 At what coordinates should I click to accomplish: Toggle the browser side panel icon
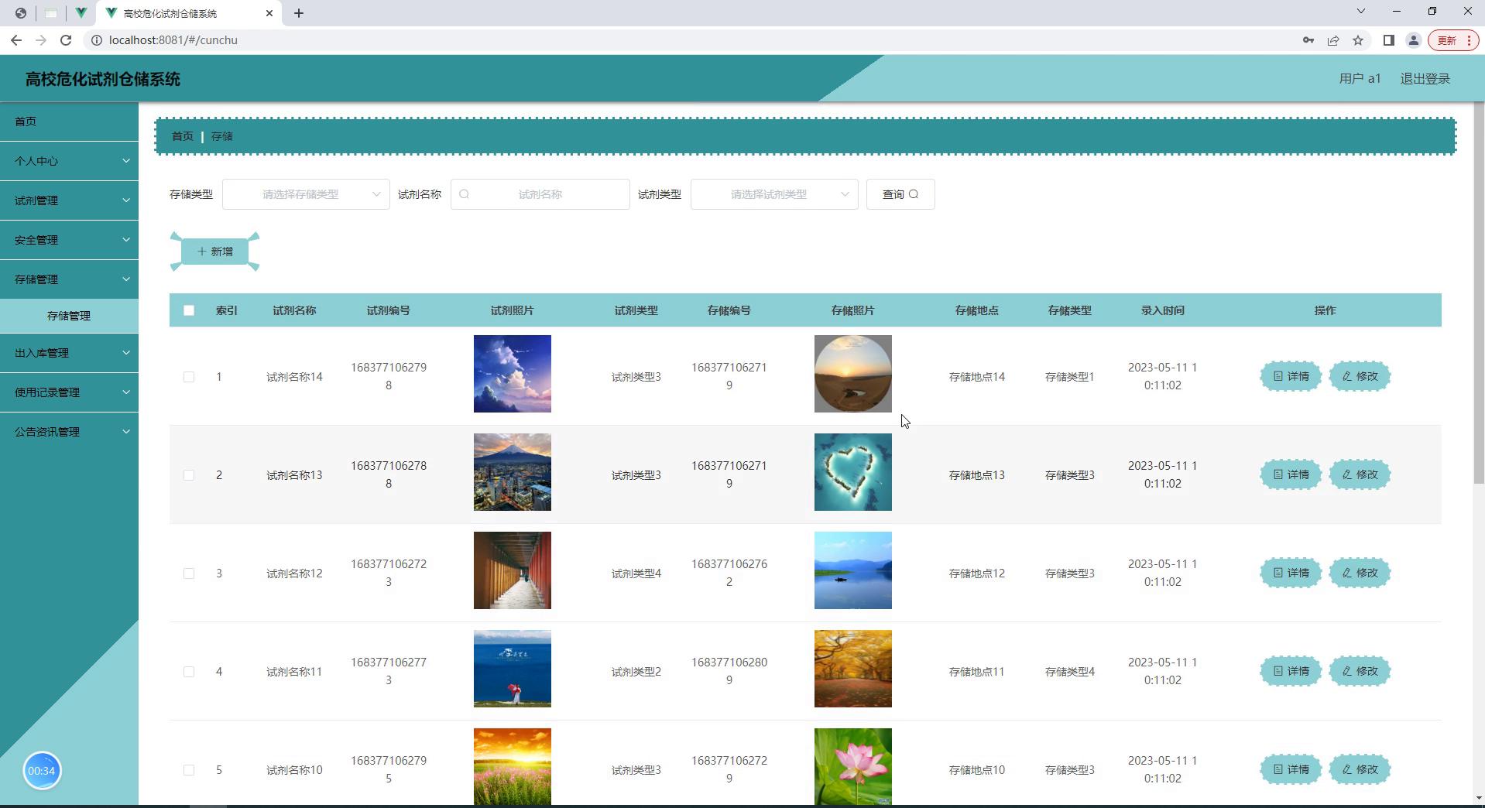(x=1389, y=40)
